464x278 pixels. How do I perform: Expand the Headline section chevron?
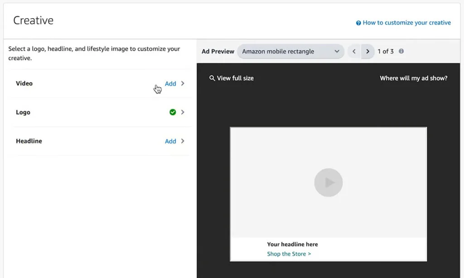[x=183, y=141]
